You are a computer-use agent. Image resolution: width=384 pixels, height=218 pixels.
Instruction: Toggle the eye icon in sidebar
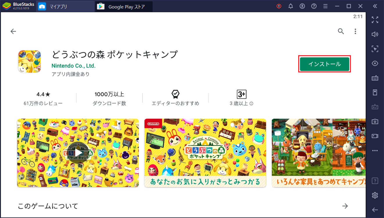point(375,63)
